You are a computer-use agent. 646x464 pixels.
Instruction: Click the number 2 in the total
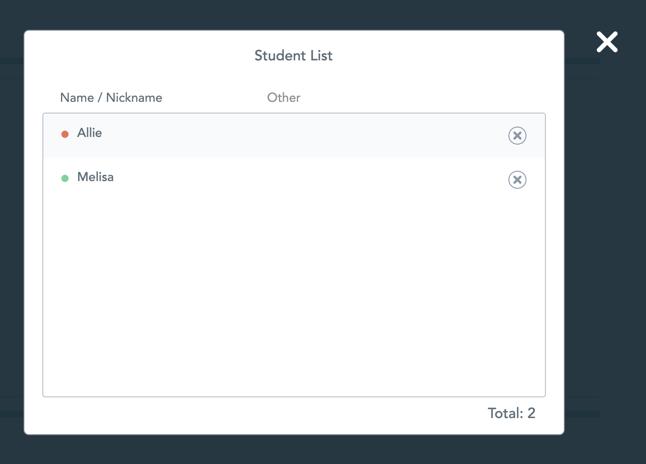tap(531, 413)
